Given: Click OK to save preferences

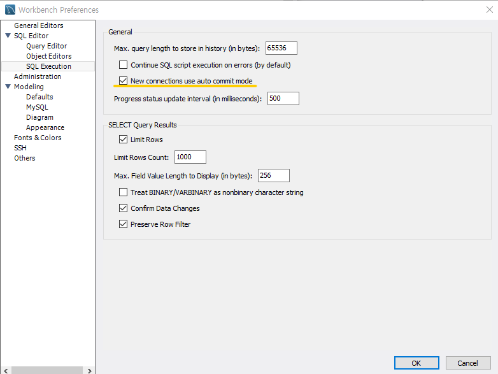Looking at the screenshot, I should point(416,363).
